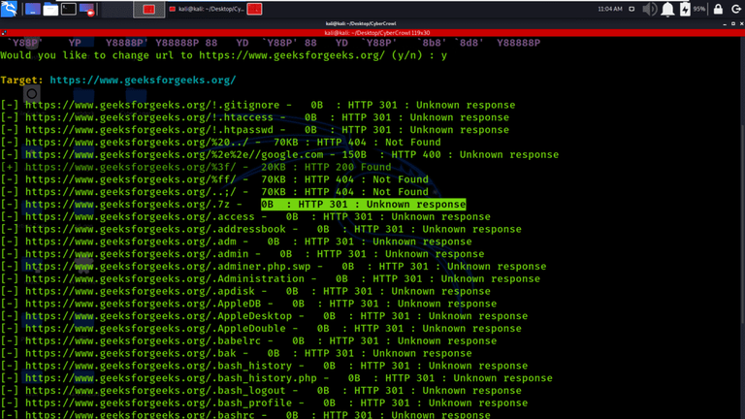The height and width of the screenshot is (419, 745).
Task: Open the /.apdisk URL line
Action: pos(140,291)
